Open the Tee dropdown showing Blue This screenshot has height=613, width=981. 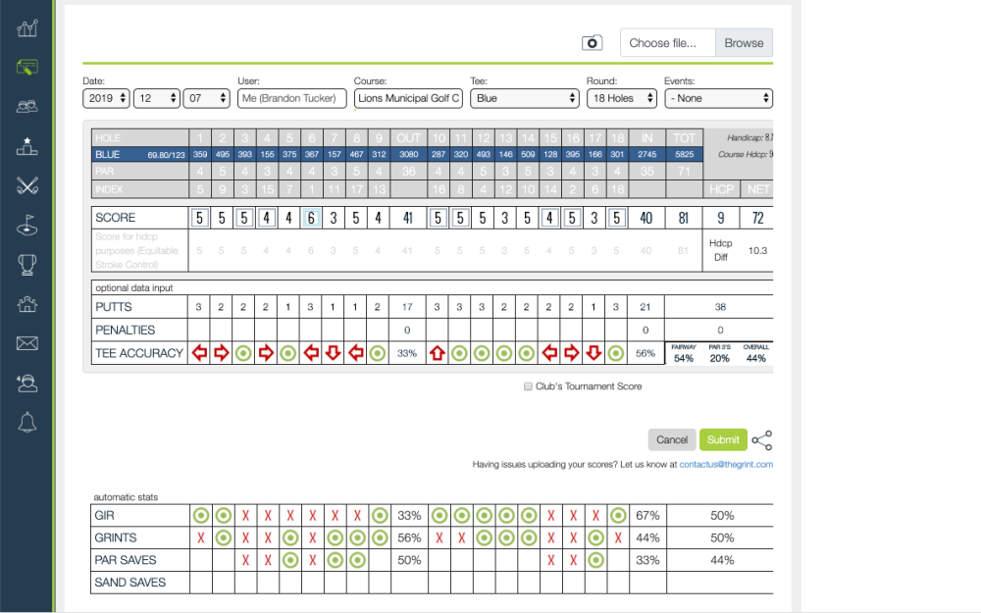(x=525, y=98)
